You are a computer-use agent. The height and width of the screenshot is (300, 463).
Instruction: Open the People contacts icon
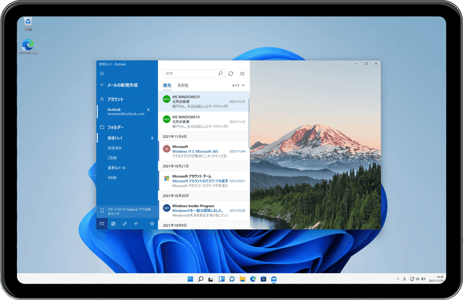point(125,224)
